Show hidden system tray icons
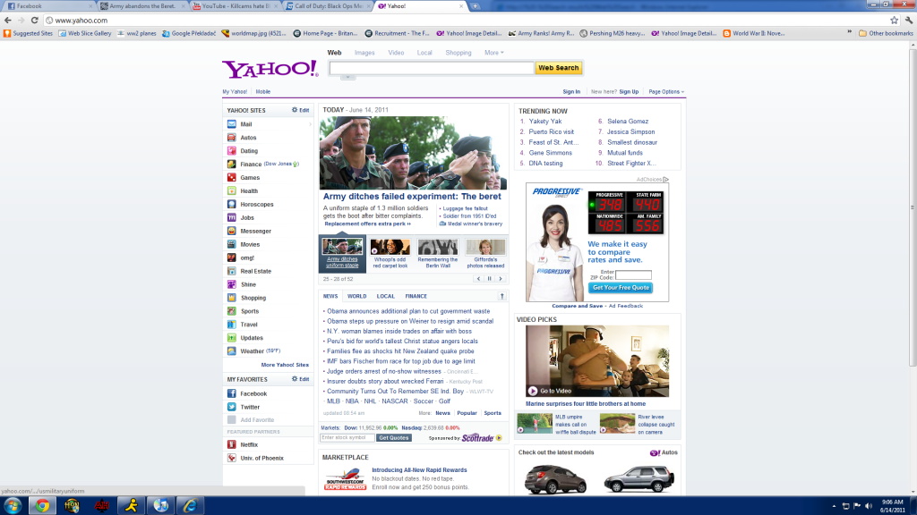This screenshot has width=917, height=515. tap(834, 506)
